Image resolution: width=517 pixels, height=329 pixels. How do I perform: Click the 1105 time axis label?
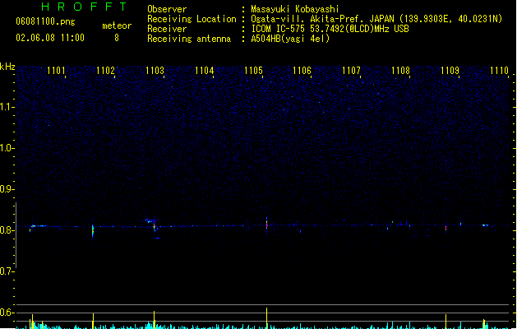[253, 71]
